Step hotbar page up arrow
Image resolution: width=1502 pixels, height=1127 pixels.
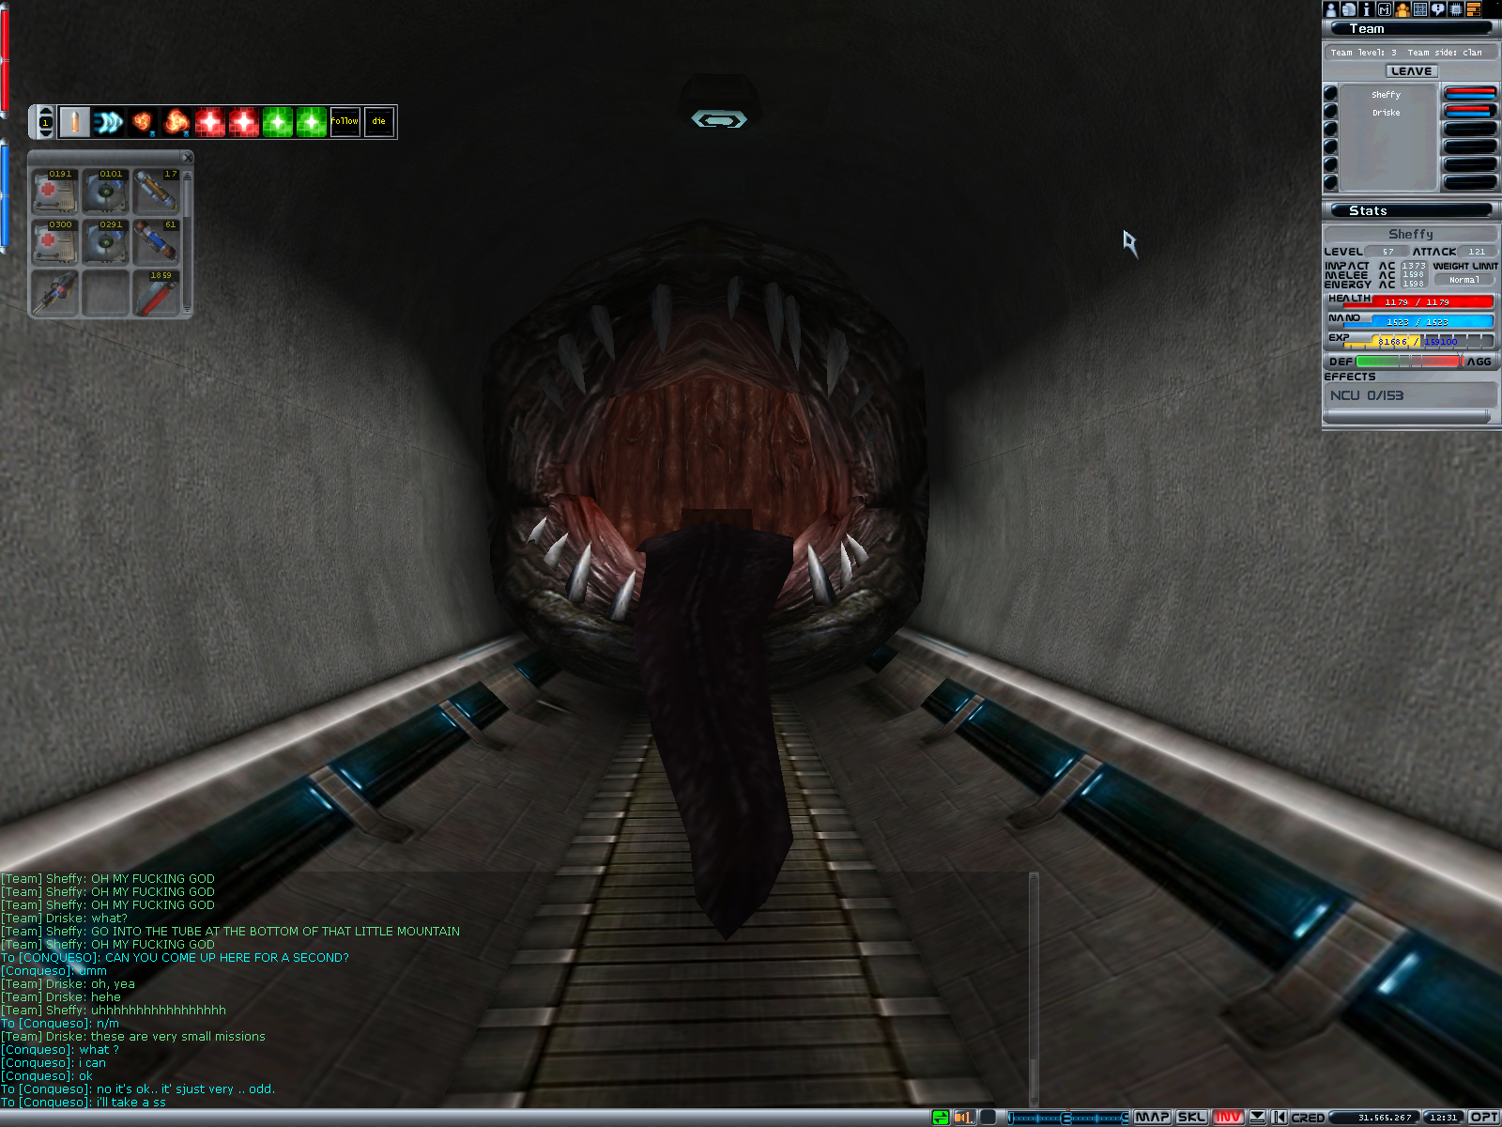coord(45,112)
